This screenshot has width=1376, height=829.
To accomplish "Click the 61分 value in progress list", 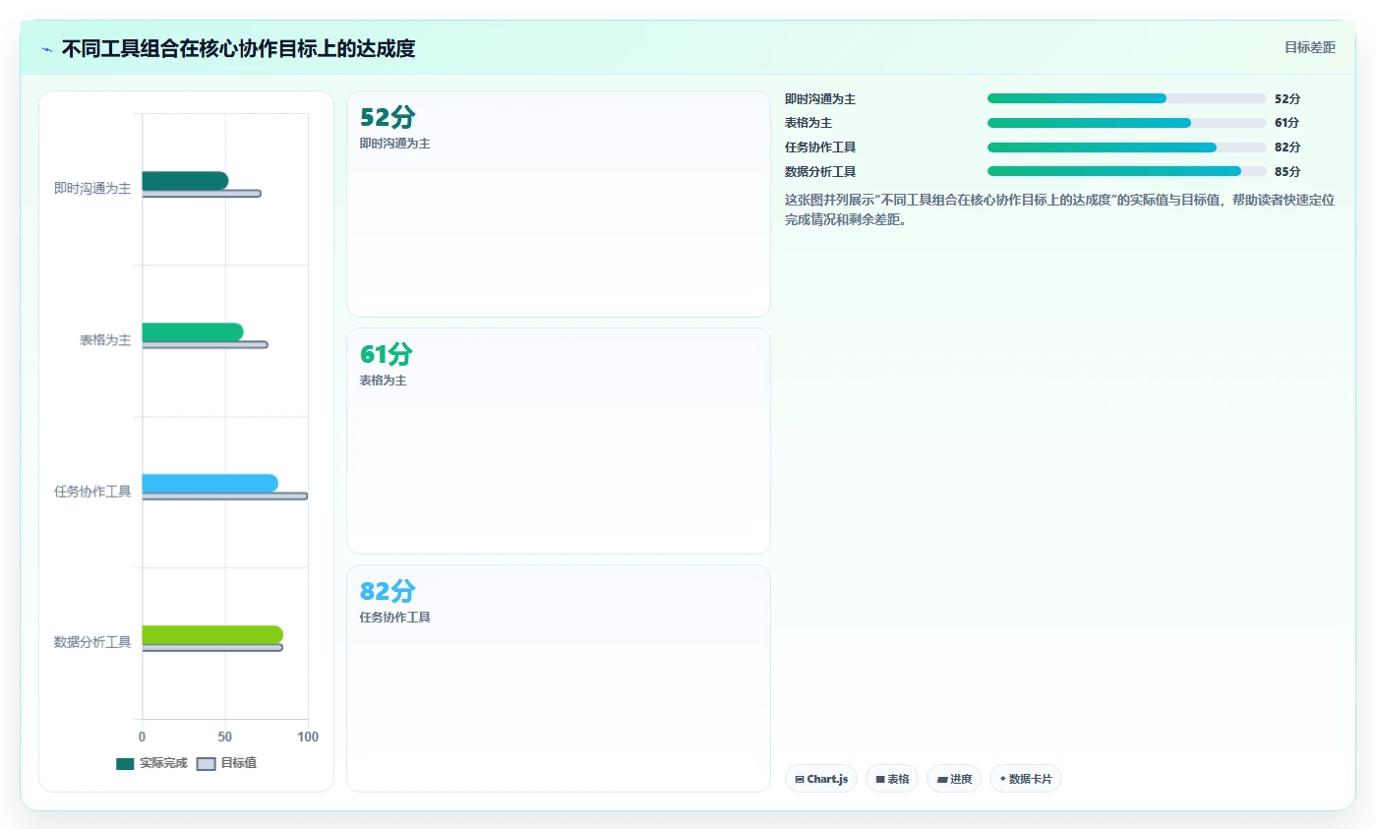I will 1287,123.
